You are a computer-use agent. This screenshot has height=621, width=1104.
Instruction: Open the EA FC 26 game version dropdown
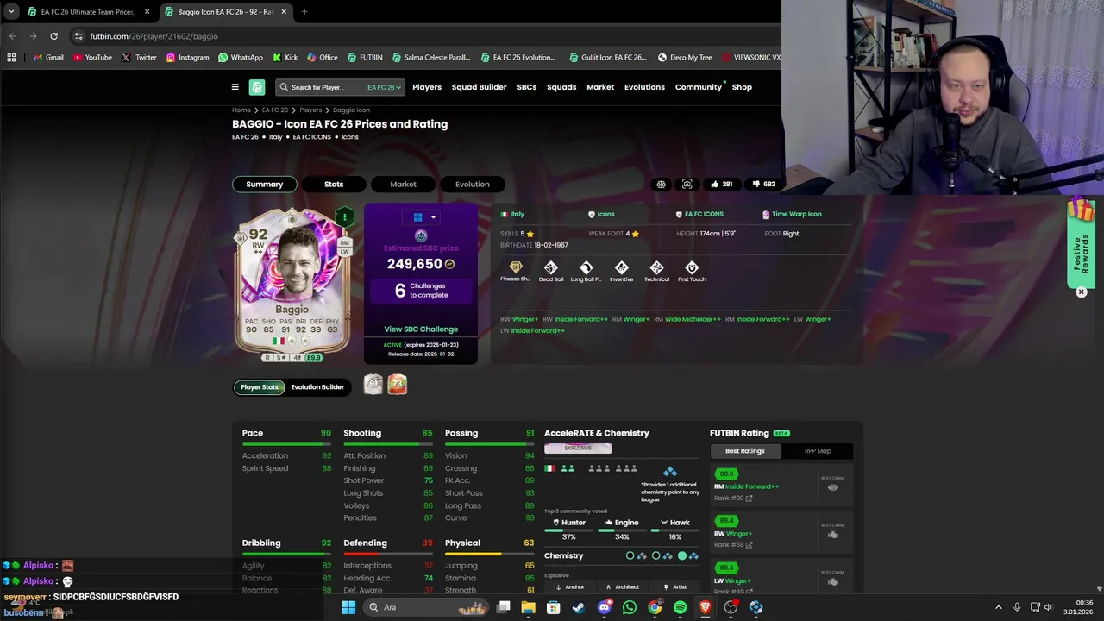coord(384,87)
